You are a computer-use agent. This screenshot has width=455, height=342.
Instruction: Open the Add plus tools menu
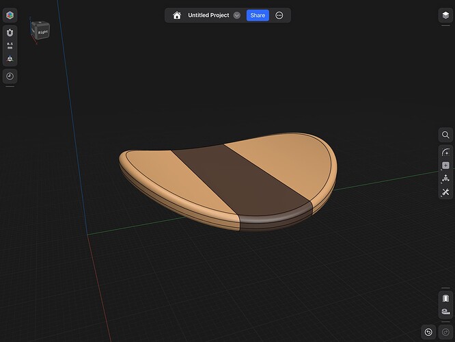445,166
